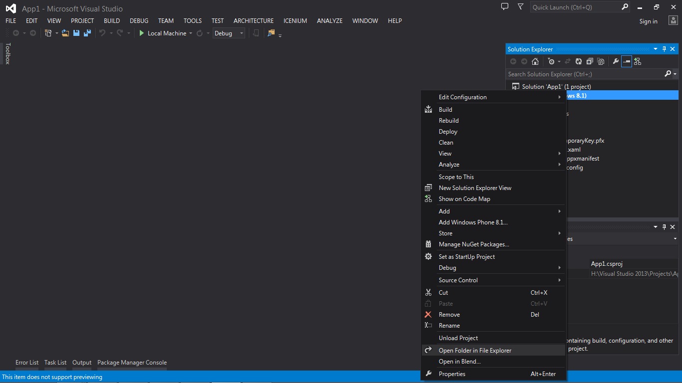Click the Save All icon
The width and height of the screenshot is (682, 383).
coord(87,33)
